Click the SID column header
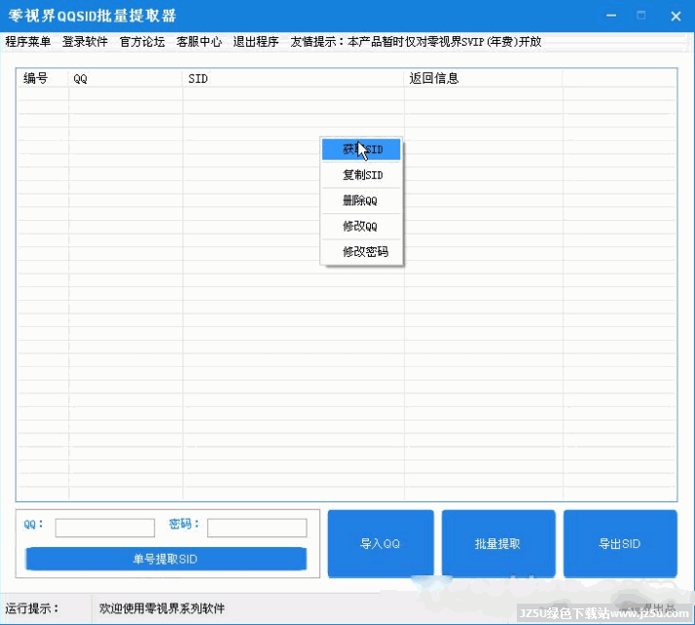This screenshot has height=625, width=695. (x=293, y=79)
